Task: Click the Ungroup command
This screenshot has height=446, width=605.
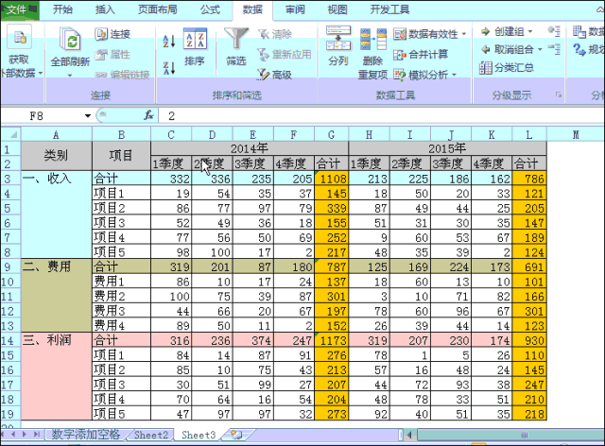Action: coord(508,49)
